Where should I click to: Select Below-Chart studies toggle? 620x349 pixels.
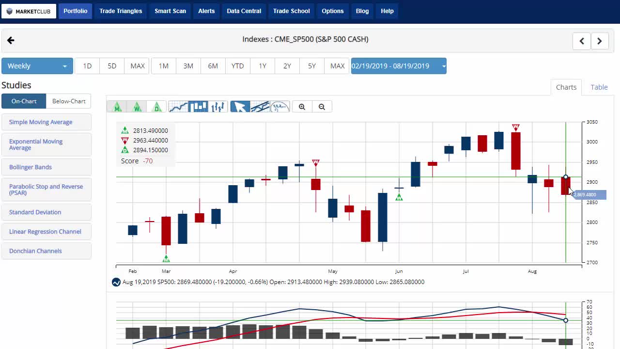(x=69, y=101)
